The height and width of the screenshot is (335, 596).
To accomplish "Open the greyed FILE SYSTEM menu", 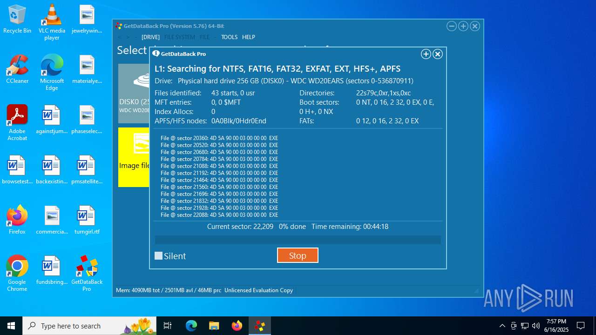I will tap(180, 37).
